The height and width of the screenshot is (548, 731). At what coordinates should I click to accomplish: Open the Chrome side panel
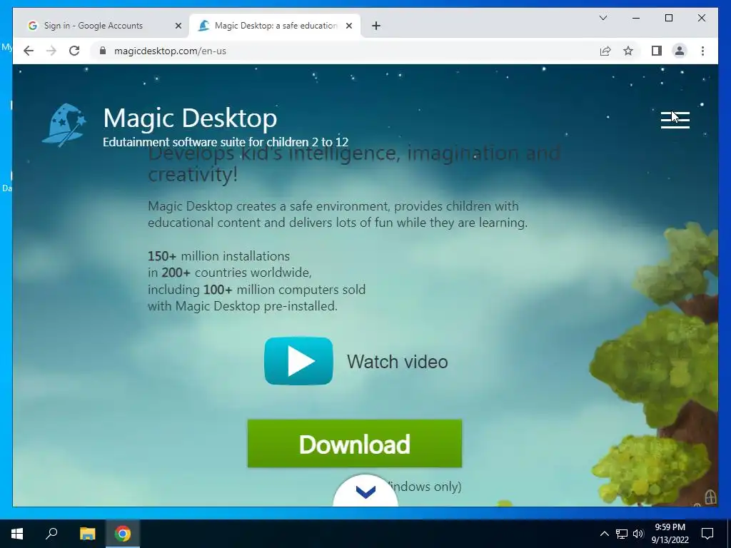(x=657, y=51)
